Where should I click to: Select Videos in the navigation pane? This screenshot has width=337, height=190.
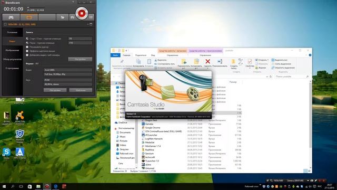point(121,145)
